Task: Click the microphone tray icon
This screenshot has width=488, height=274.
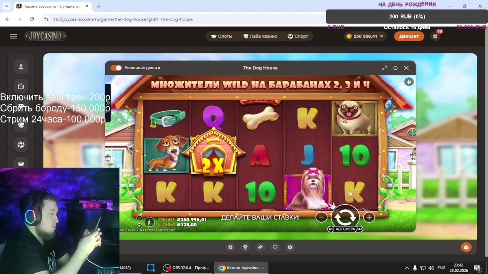Action: [x=415, y=268]
